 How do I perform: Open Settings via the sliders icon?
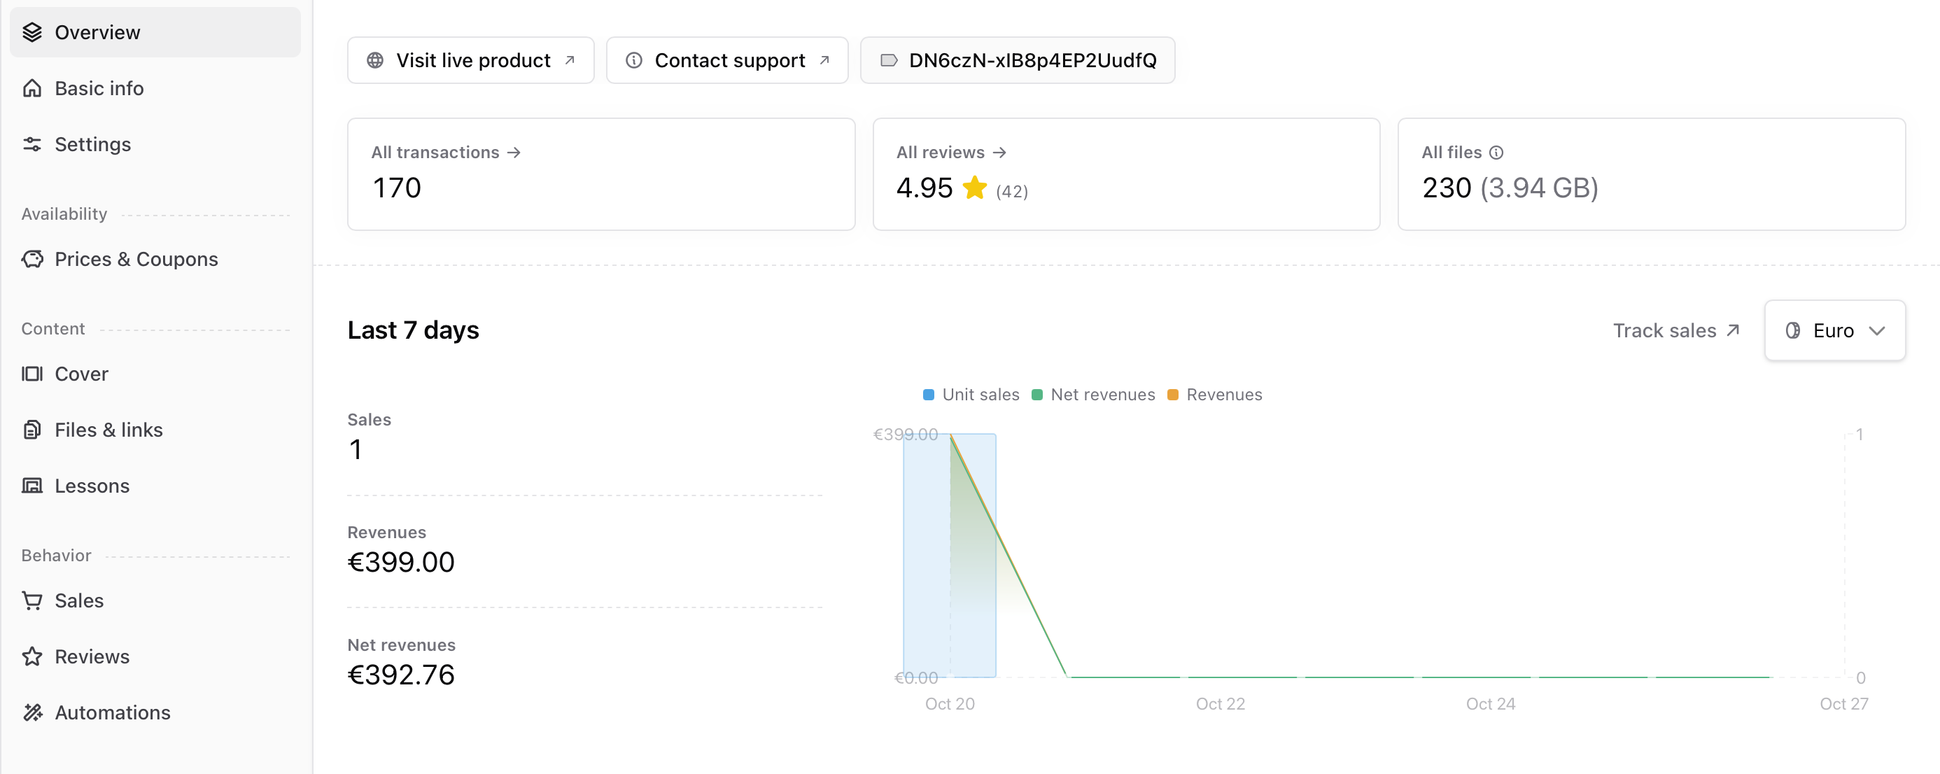33,143
